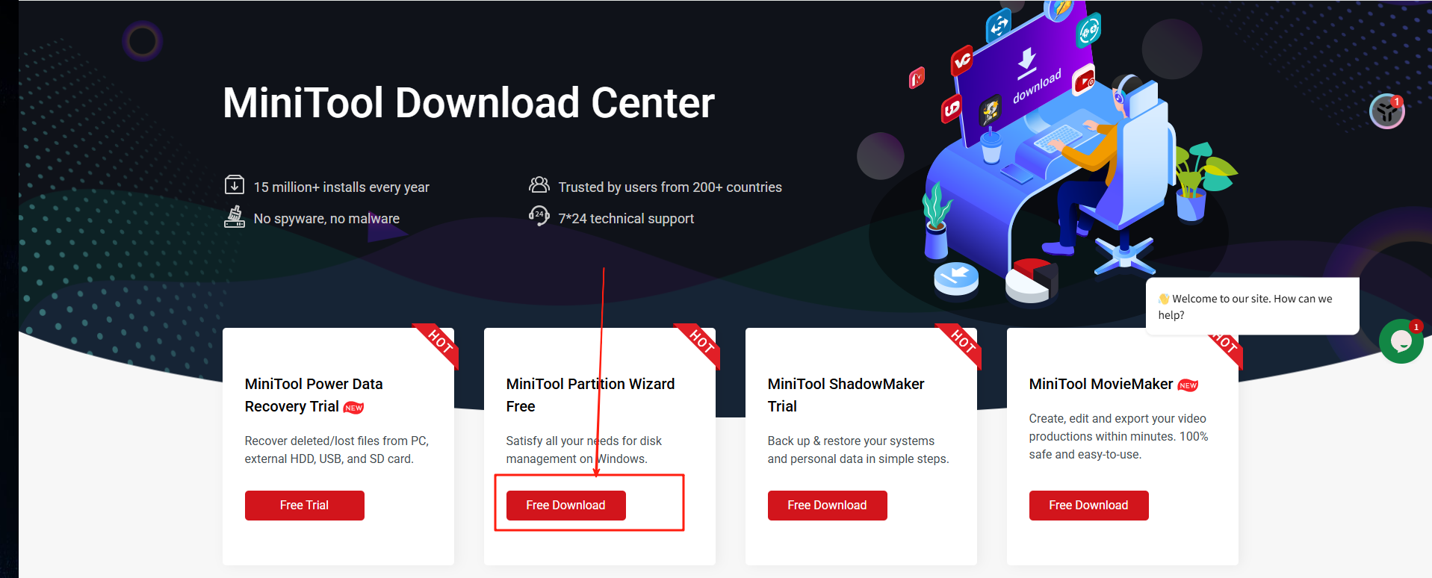
Task: Click the broom icon next to No spyware
Action: [235, 217]
